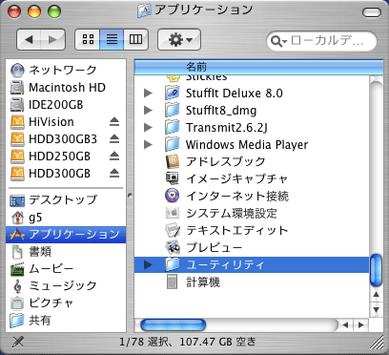Expand the ユーティリティ folder triangle
Image resolution: width=389 pixels, height=355 pixels.
[x=148, y=264]
